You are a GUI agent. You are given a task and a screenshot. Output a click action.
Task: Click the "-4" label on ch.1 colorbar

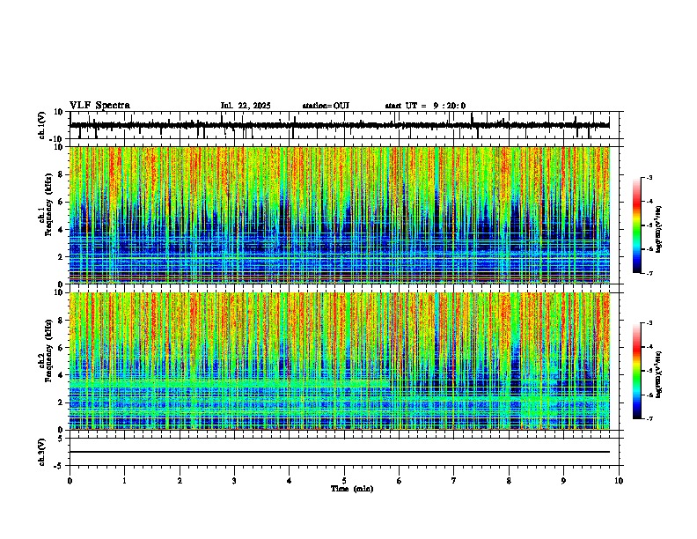click(649, 202)
